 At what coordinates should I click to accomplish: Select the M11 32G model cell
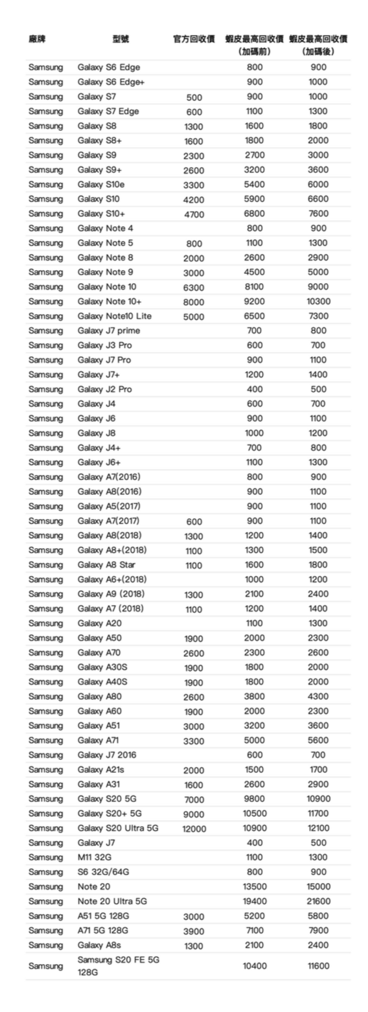pyautogui.click(x=95, y=857)
